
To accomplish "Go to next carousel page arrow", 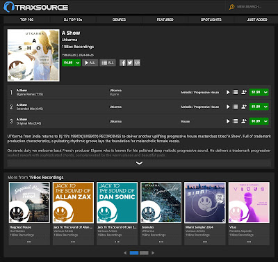I will [153, 253].
